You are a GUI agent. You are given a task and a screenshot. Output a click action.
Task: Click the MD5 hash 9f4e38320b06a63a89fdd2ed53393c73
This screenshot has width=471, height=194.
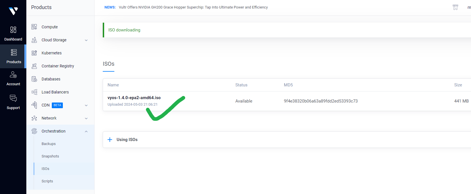[x=321, y=101]
